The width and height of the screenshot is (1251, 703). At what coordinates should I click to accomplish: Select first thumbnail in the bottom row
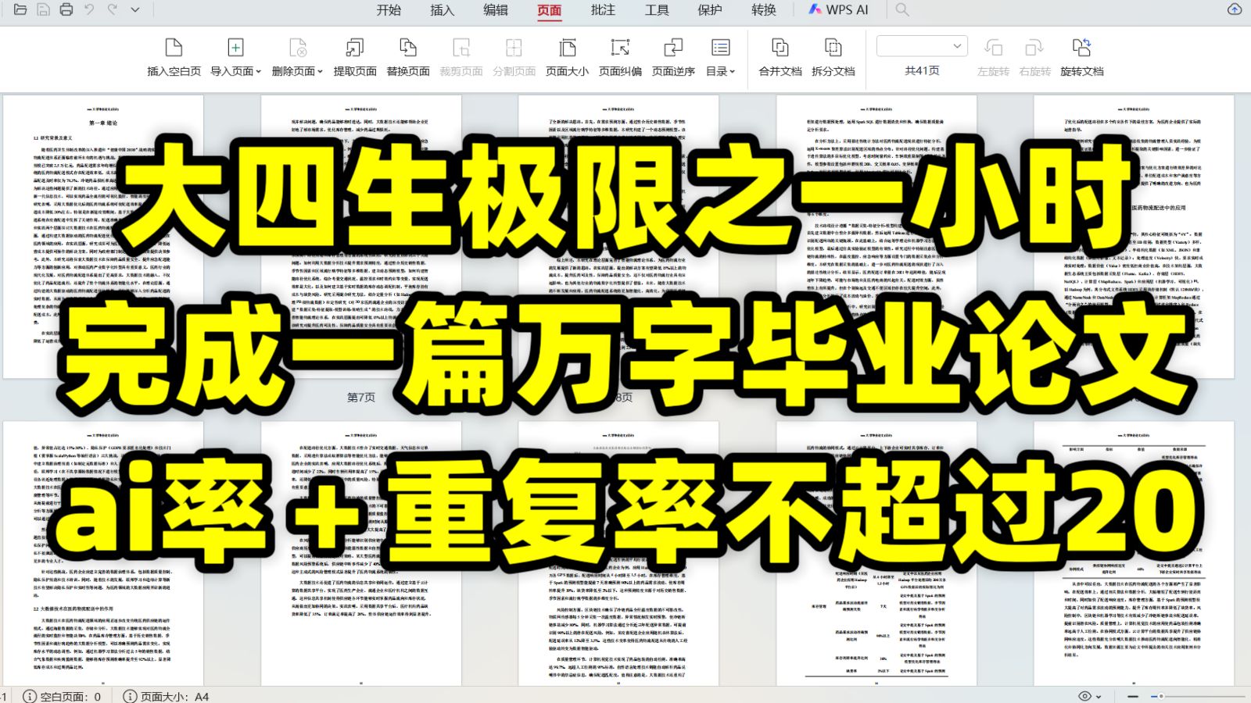click(103, 554)
